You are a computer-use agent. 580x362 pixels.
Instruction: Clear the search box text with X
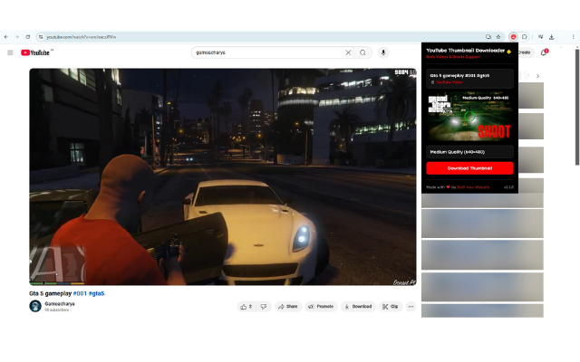pyautogui.click(x=348, y=52)
